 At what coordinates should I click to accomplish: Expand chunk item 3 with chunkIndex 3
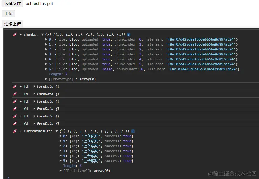[x=46, y=54]
